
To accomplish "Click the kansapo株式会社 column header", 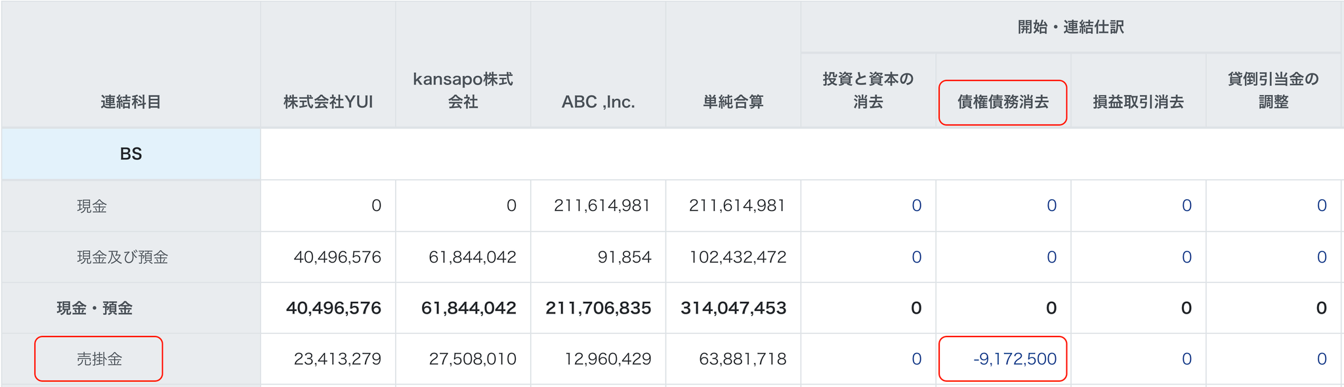I will [x=463, y=90].
